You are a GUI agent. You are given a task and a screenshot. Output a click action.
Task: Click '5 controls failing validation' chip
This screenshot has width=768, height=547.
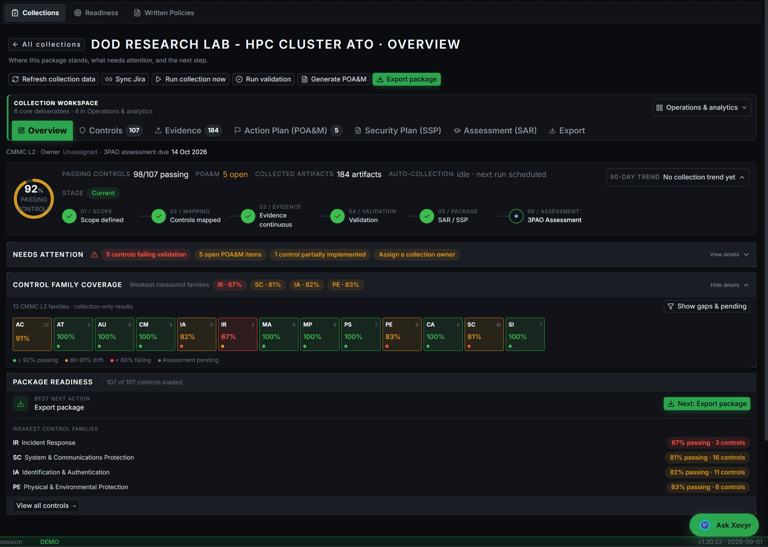[146, 254]
